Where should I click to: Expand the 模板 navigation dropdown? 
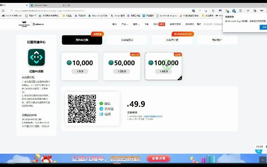(x=136, y=24)
